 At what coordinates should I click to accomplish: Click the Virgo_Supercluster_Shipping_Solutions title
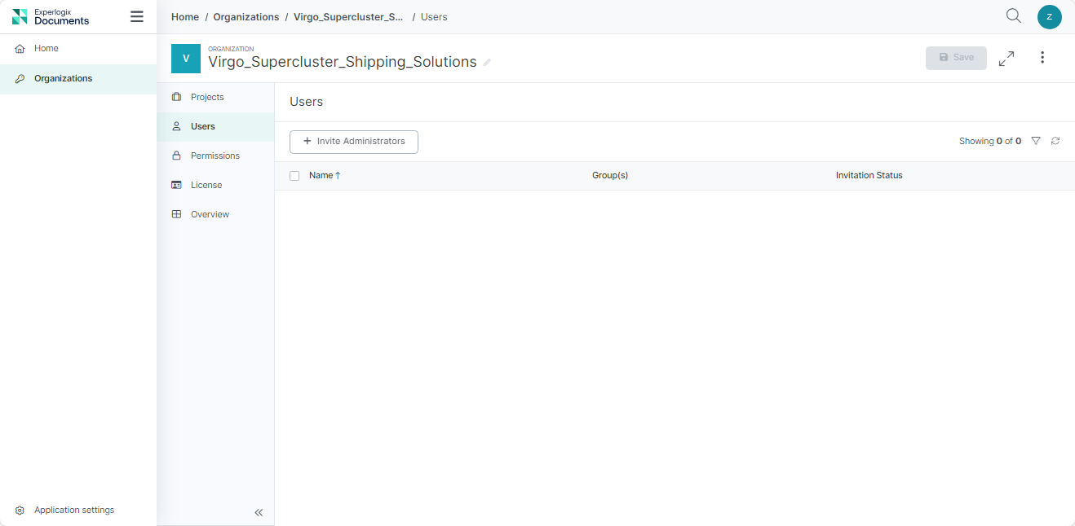point(343,62)
